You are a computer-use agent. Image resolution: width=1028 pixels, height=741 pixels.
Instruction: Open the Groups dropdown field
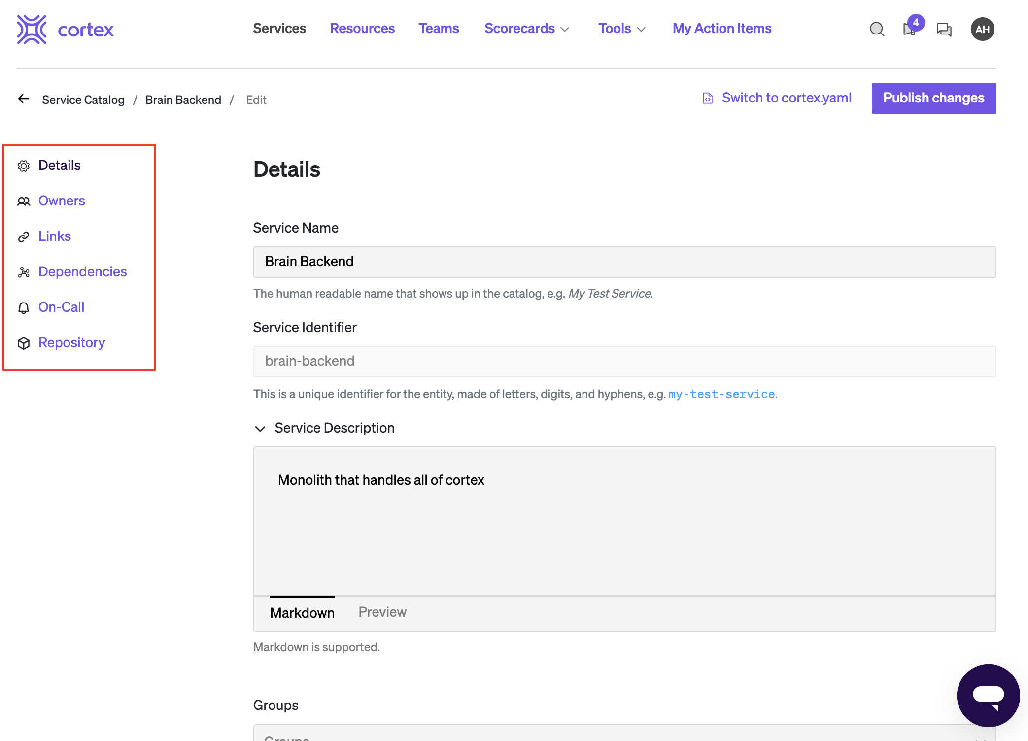[624, 733]
